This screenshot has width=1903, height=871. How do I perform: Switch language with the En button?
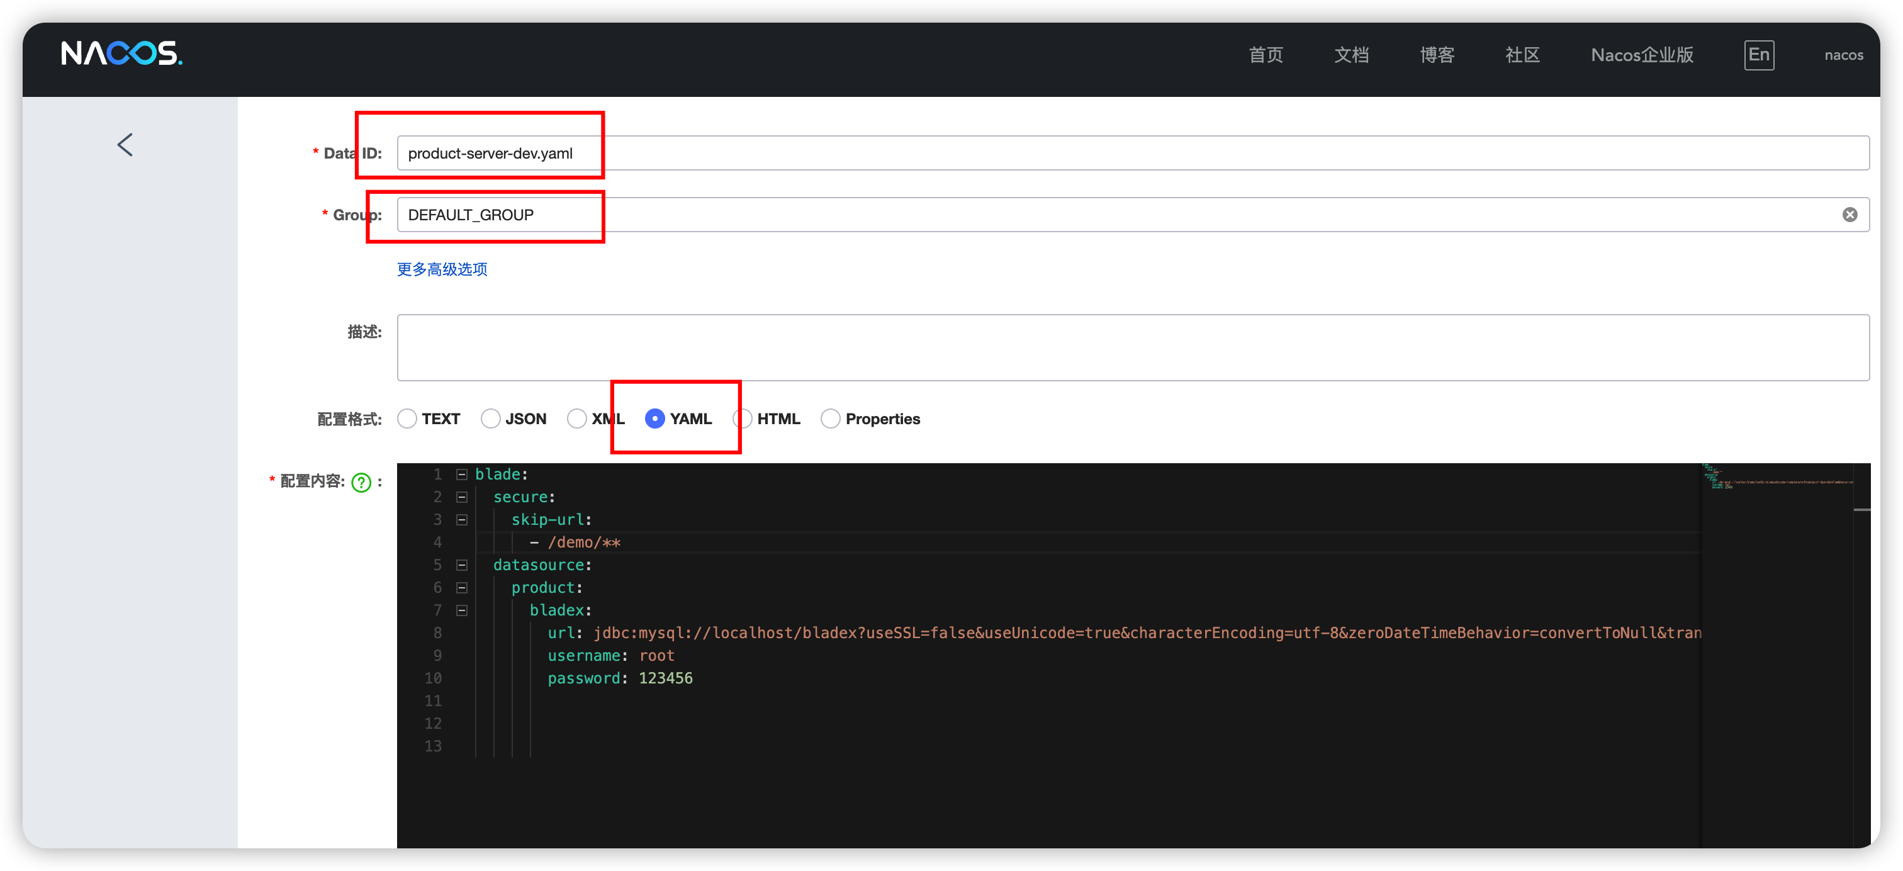coord(1758,55)
